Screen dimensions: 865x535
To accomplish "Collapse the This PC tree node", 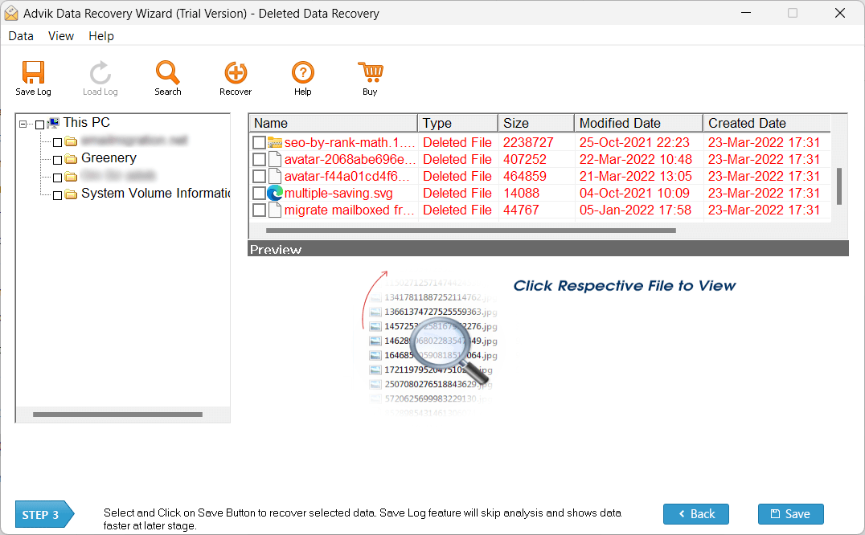I will coord(23,124).
